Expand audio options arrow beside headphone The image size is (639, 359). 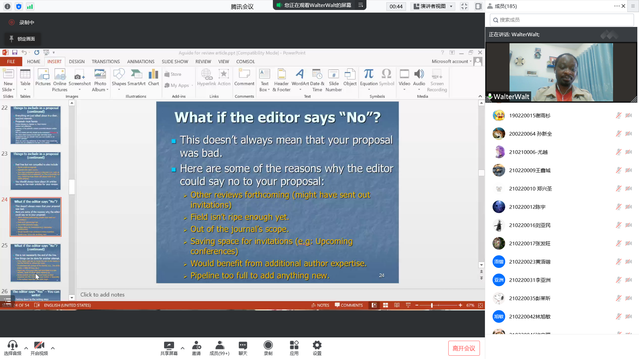click(x=26, y=348)
